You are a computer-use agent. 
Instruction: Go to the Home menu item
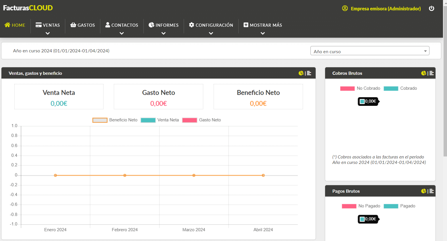point(15,25)
